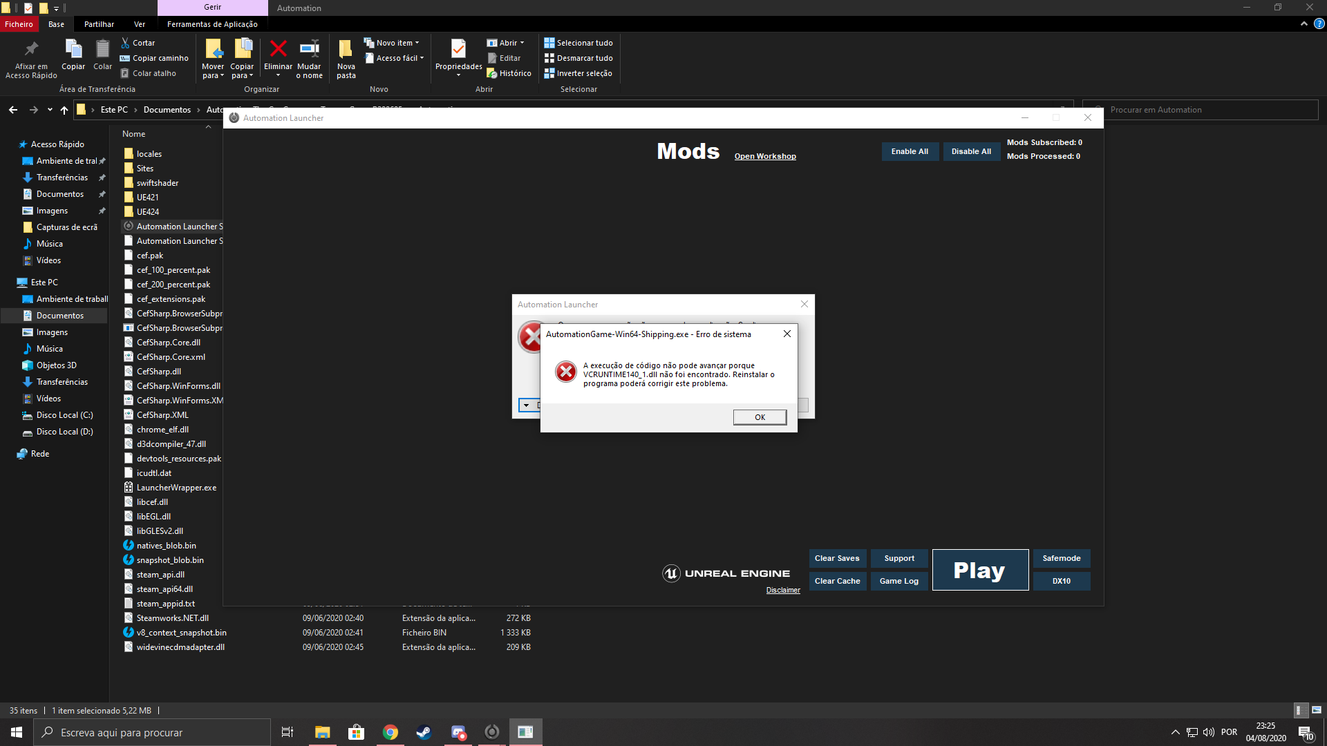
Task: Select the swiftshader folder
Action: 157,183
